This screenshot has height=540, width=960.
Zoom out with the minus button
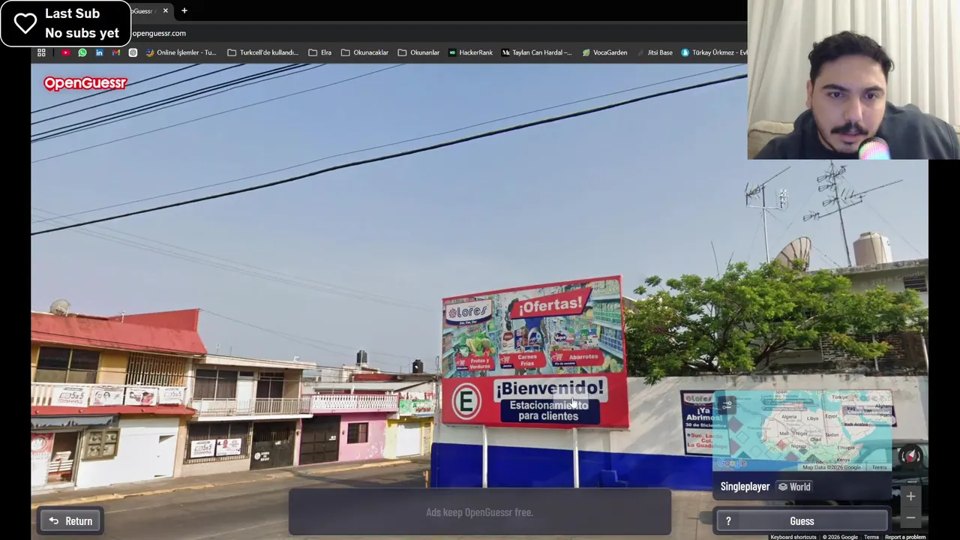910,517
